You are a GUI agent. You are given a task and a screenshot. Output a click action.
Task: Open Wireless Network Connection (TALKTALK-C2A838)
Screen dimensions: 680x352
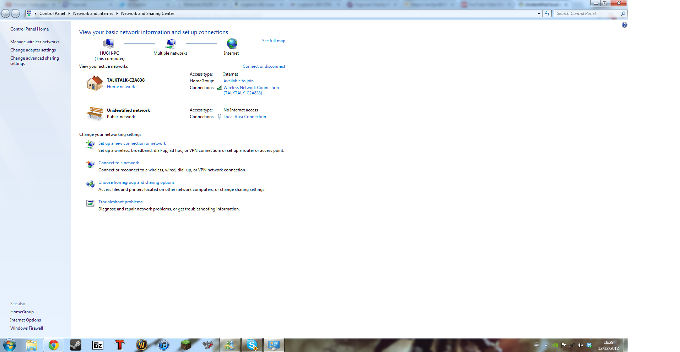(251, 90)
